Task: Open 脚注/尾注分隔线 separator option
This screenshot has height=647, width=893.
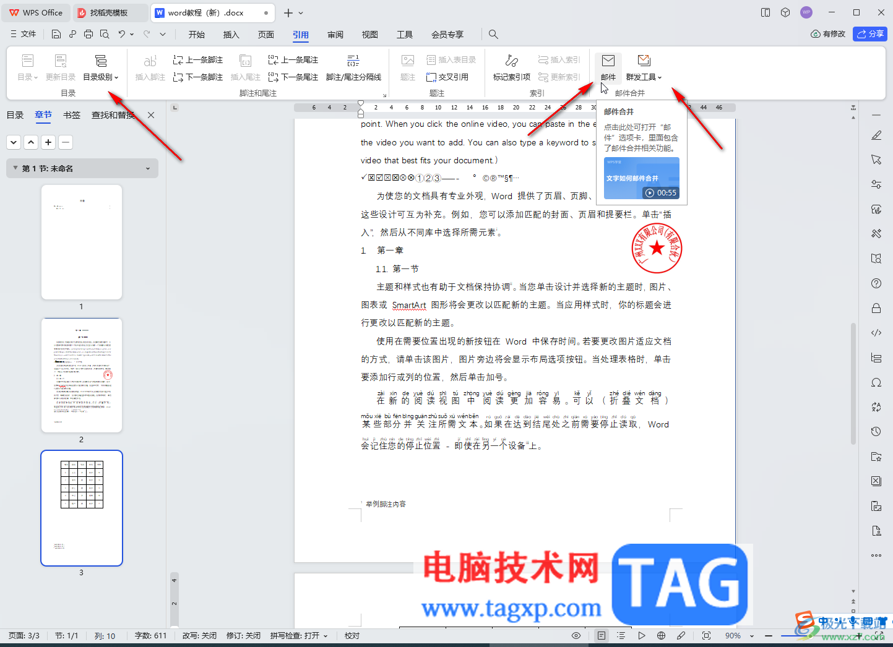Action: click(353, 68)
